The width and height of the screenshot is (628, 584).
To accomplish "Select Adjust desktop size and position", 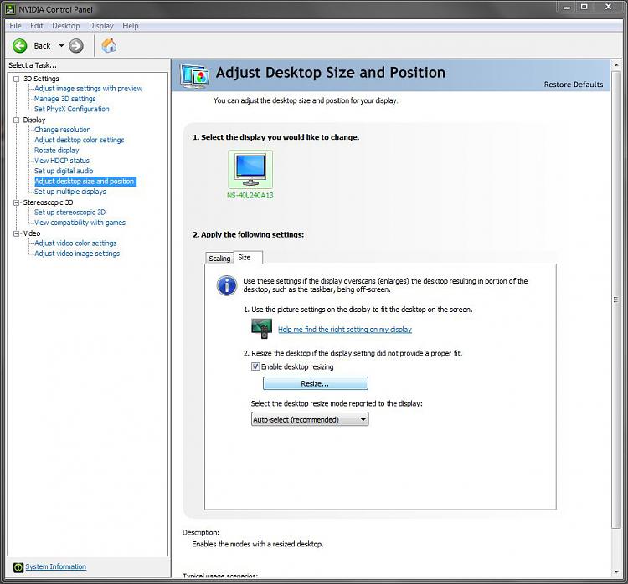I will pos(85,182).
